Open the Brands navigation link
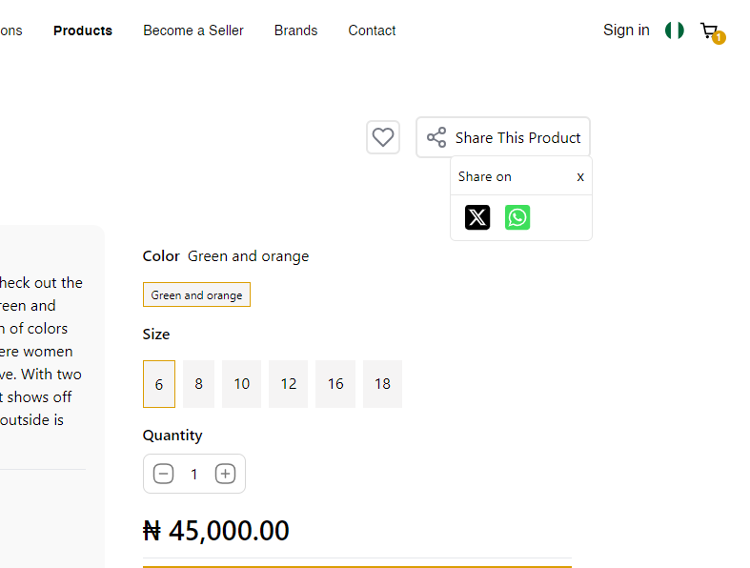The image size is (750, 568). [x=295, y=30]
